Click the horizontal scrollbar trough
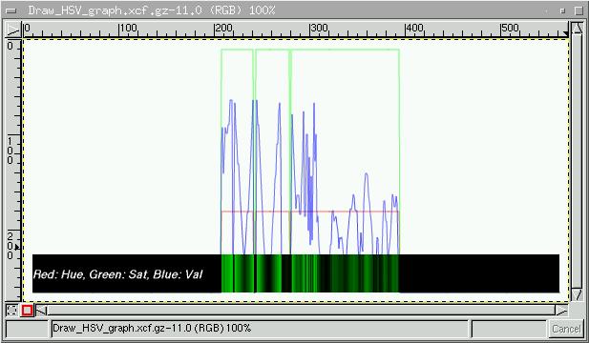 302,311
